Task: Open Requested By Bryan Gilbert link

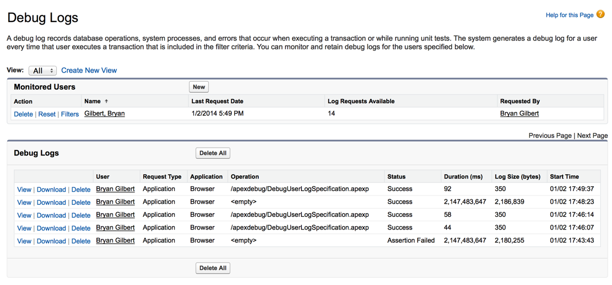Action: coord(521,114)
